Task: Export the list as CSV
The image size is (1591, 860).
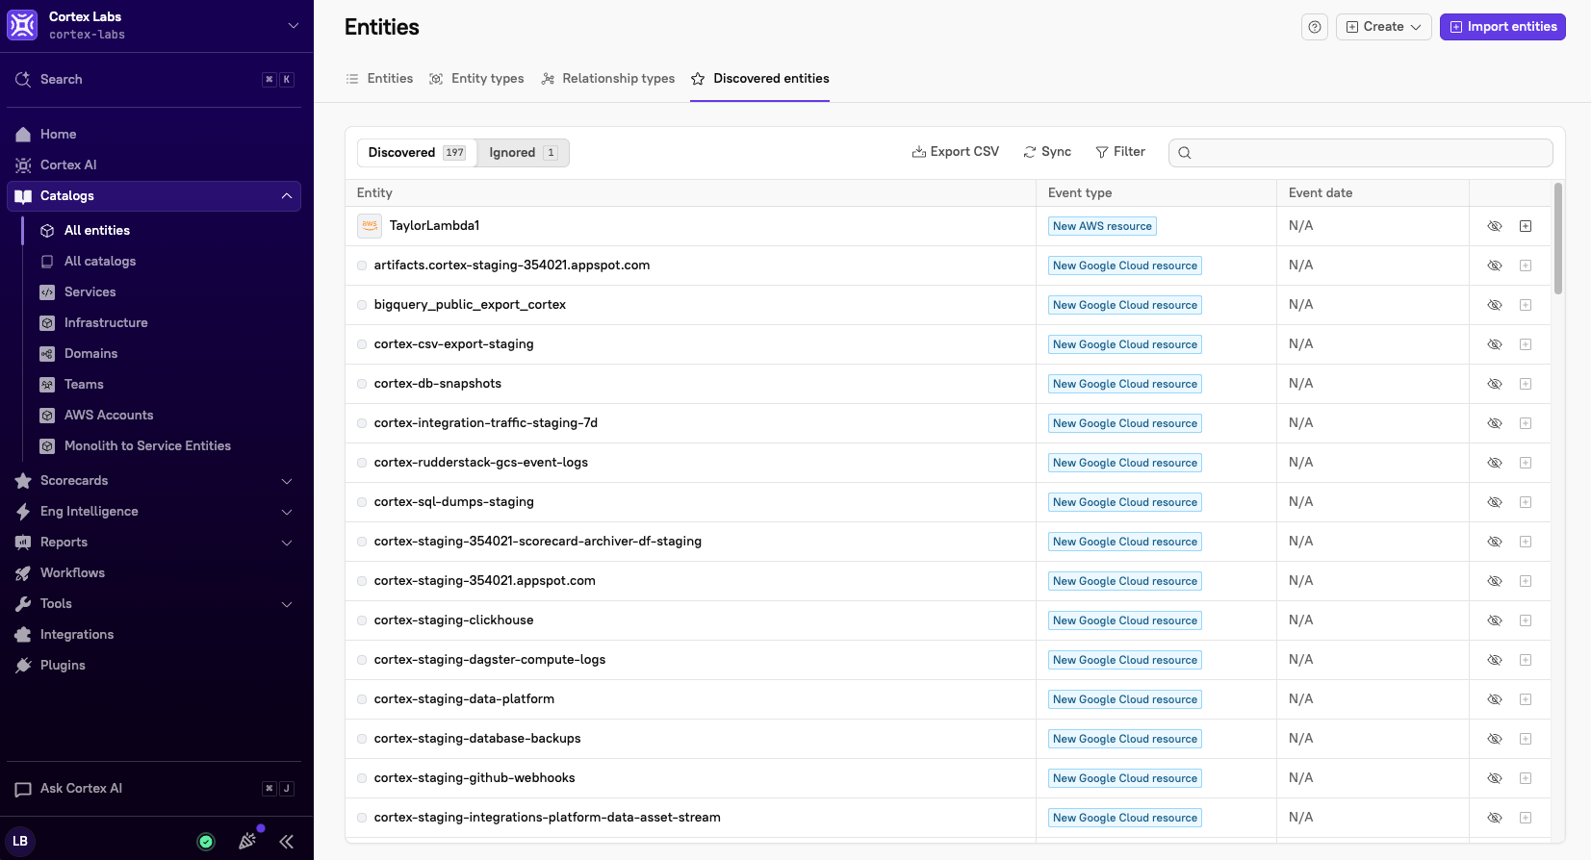Action: coord(956,152)
